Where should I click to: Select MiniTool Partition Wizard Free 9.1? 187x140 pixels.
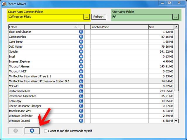pos(44,76)
